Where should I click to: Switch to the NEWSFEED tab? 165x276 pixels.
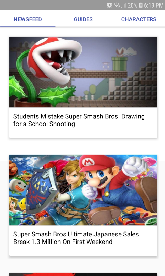28,19
